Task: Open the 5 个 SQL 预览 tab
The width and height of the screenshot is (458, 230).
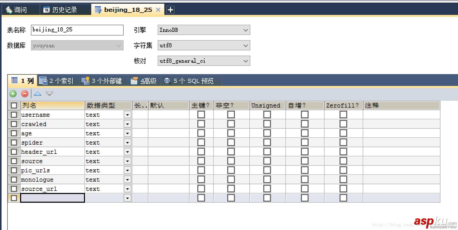Action: (x=189, y=81)
